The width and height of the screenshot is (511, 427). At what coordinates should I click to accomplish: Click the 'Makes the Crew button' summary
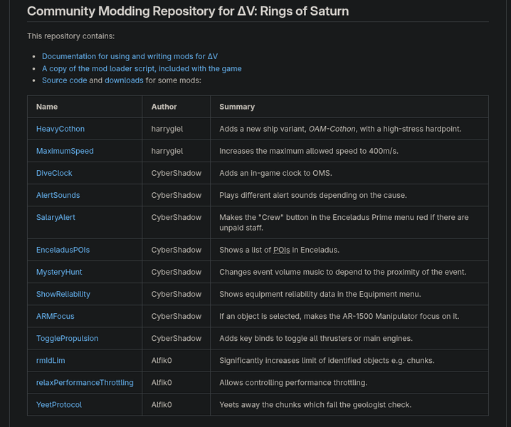[344, 223]
